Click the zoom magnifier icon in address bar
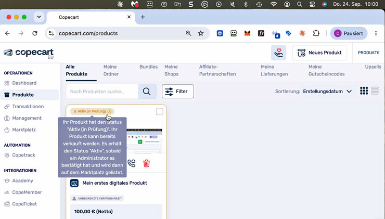Image resolution: width=385 pixels, height=219 pixels. coord(188,33)
